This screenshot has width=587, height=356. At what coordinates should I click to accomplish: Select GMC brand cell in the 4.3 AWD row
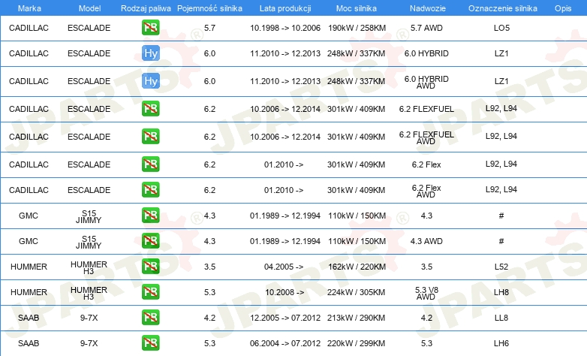pyautogui.click(x=29, y=241)
